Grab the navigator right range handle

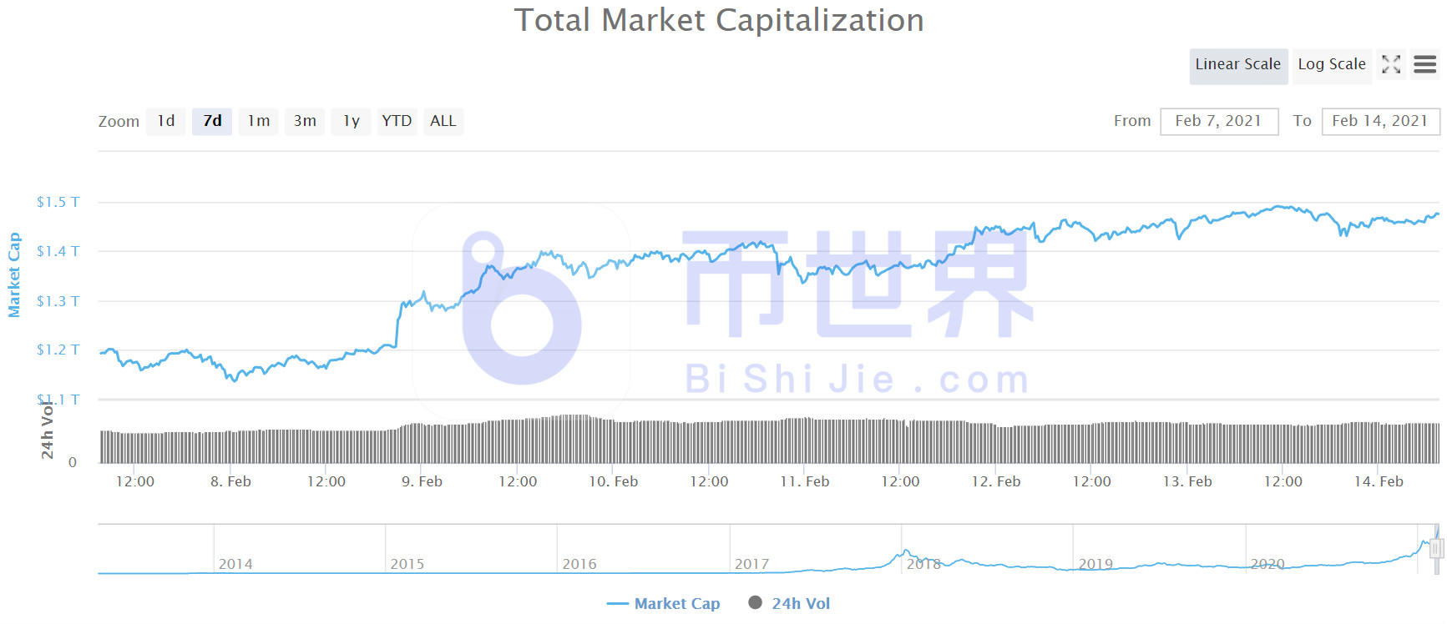point(1437,548)
